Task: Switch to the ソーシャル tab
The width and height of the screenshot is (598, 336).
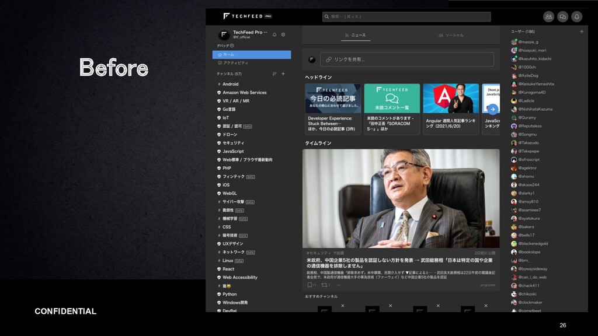Action: point(451,35)
